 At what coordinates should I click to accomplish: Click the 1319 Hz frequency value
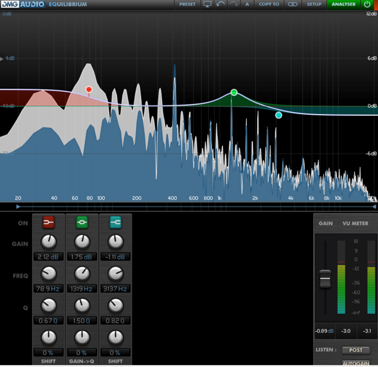(82, 288)
